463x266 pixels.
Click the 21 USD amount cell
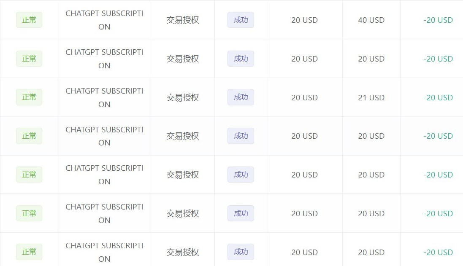coord(371,97)
